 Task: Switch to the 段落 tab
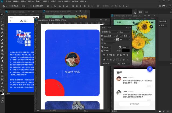click(x=109, y=28)
